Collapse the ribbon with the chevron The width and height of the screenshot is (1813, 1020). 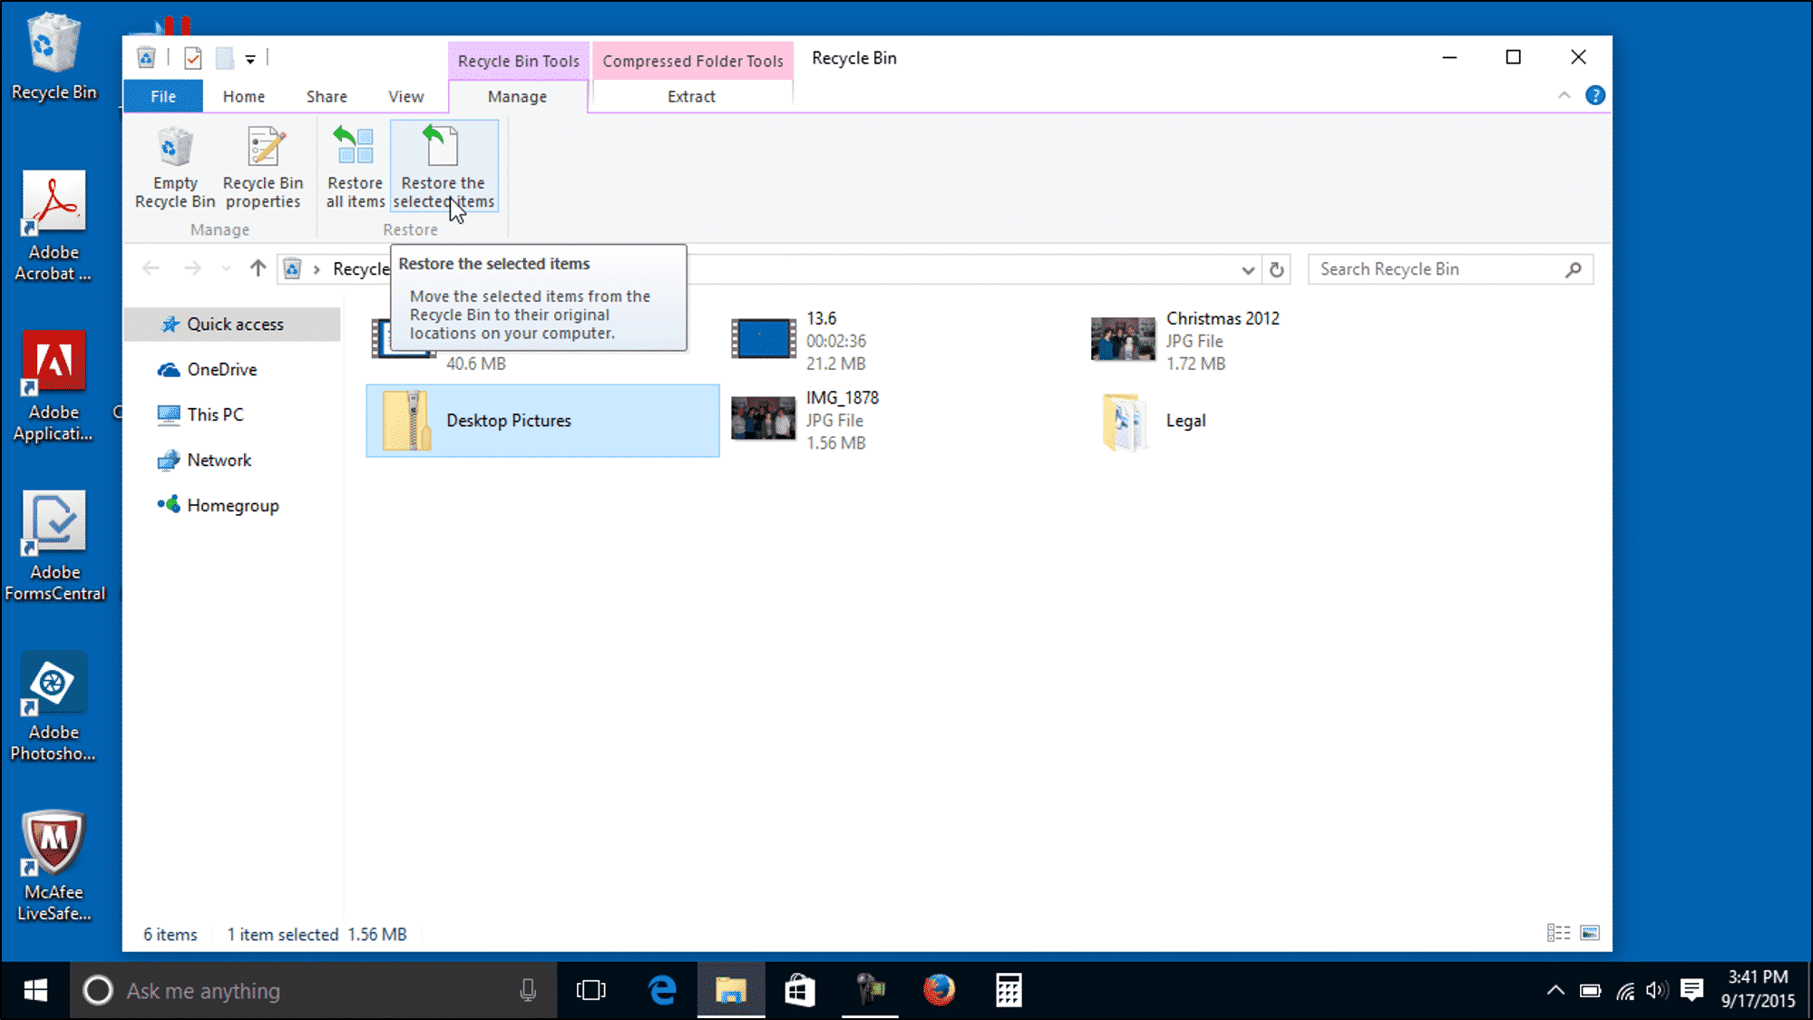tap(1564, 95)
